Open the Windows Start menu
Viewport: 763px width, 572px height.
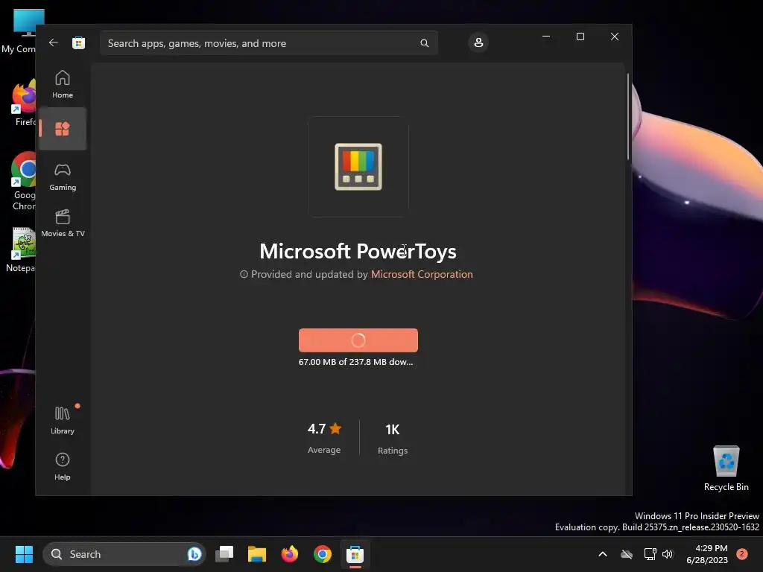click(24, 554)
